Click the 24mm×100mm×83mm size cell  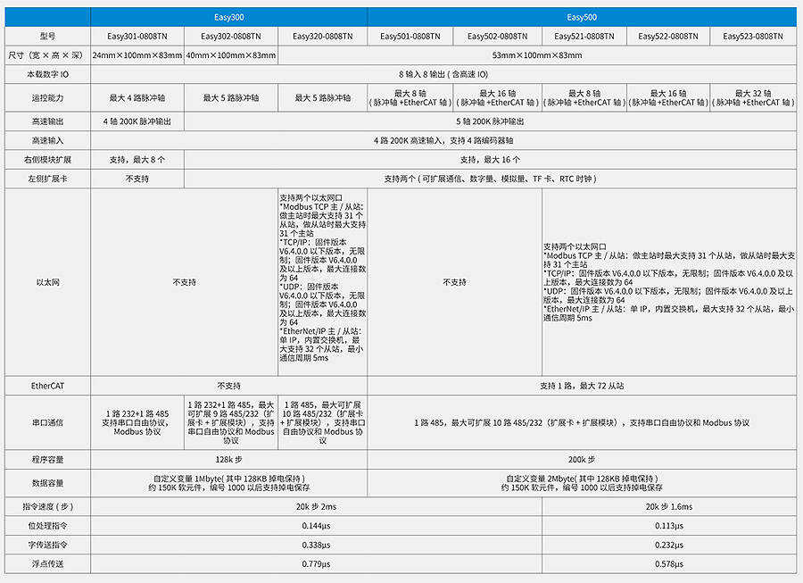click(x=137, y=55)
